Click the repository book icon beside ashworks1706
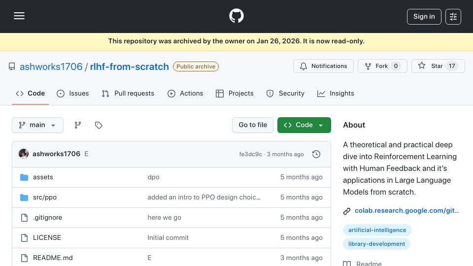The width and height of the screenshot is (473, 266). (12, 66)
